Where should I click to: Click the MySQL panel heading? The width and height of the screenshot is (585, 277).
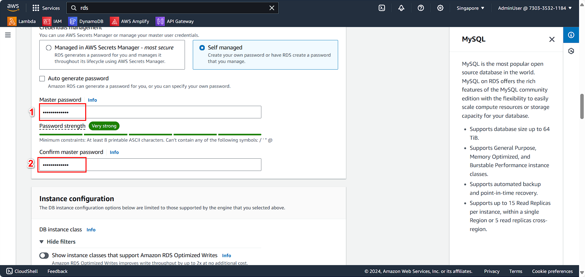474,39
